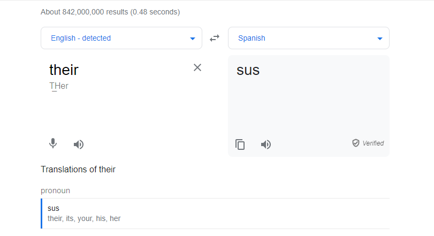Expand the target language dropdown arrow

pos(380,39)
